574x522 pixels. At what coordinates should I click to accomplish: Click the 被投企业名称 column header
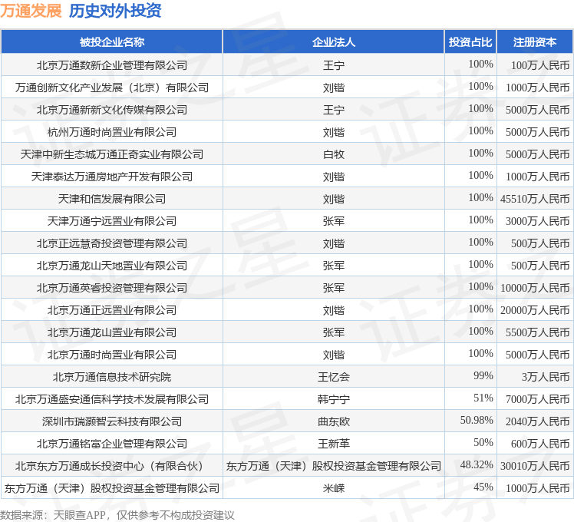(111, 41)
